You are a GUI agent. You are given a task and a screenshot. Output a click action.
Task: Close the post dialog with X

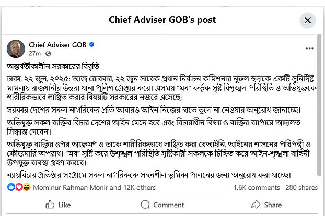coord(307,20)
